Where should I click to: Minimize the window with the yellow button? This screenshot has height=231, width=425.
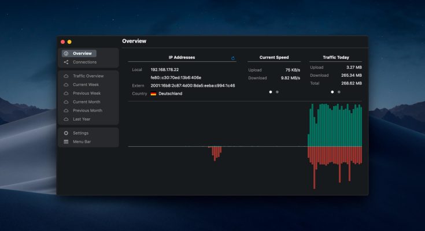(x=69, y=42)
